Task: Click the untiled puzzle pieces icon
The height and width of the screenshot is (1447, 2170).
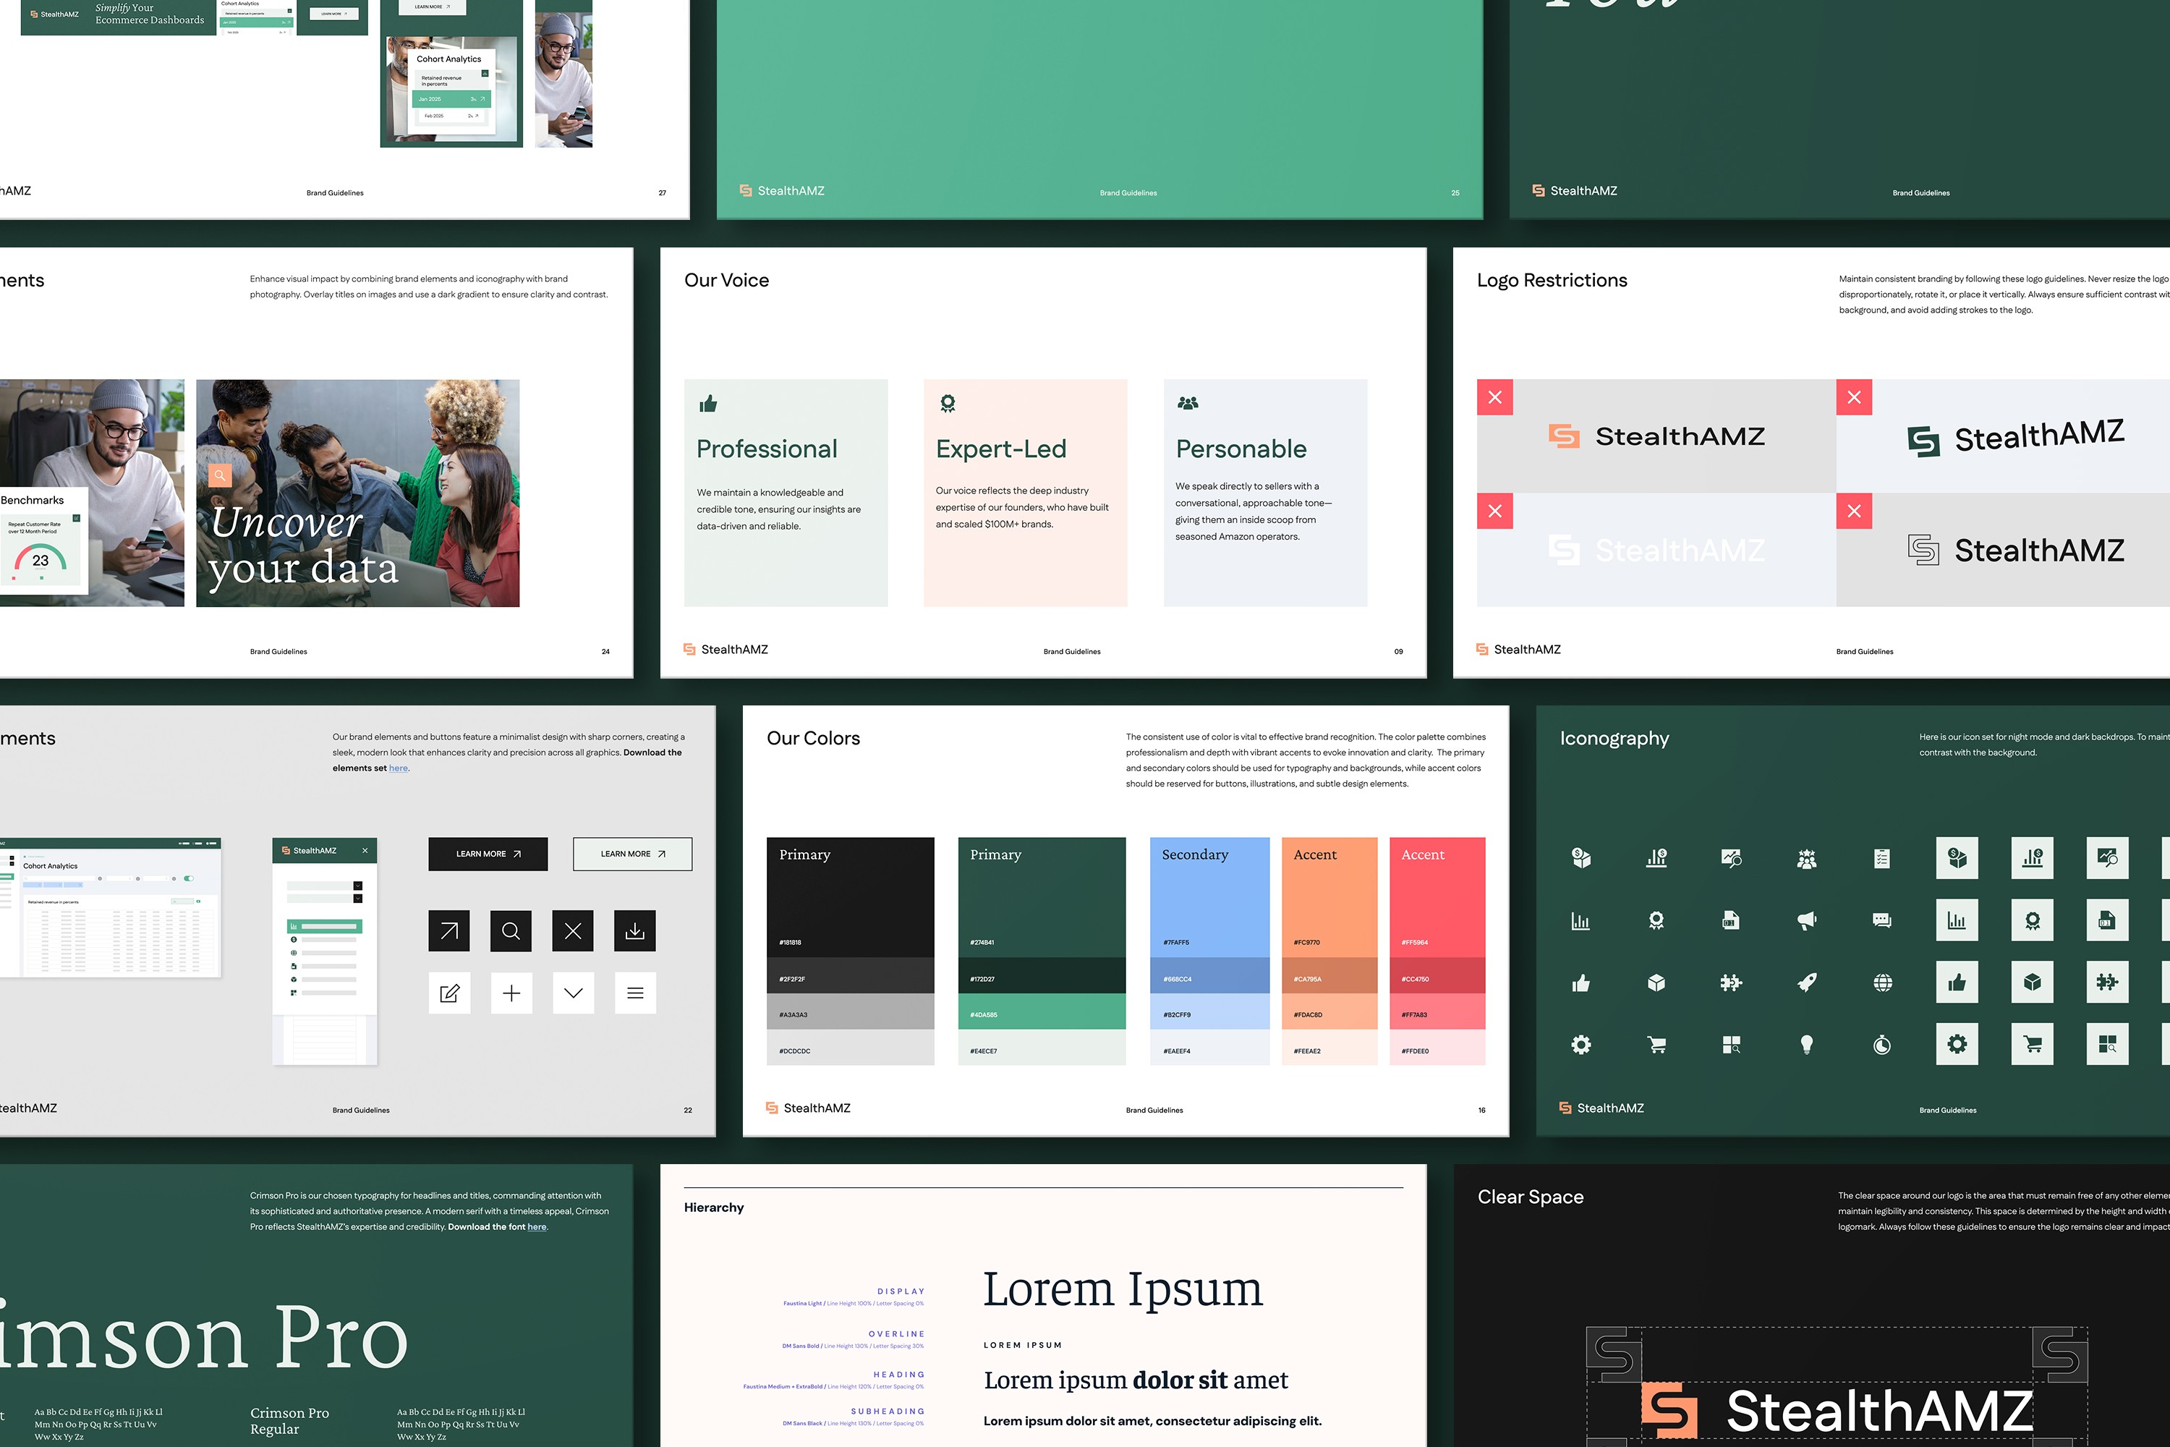Action: tap(1731, 982)
